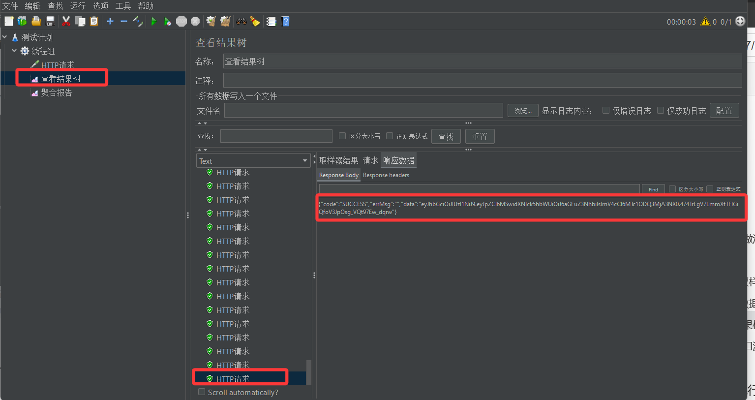This screenshot has width=755, height=400.
Task: Open the 帮助 menu
Action: tap(146, 6)
